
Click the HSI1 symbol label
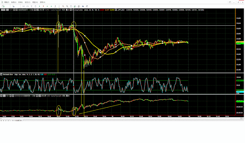click(7, 96)
